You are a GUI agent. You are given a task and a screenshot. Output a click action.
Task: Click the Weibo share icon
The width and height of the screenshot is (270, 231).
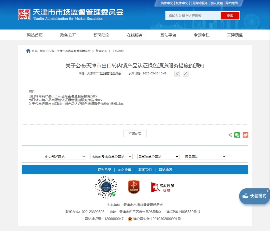coord(245,135)
